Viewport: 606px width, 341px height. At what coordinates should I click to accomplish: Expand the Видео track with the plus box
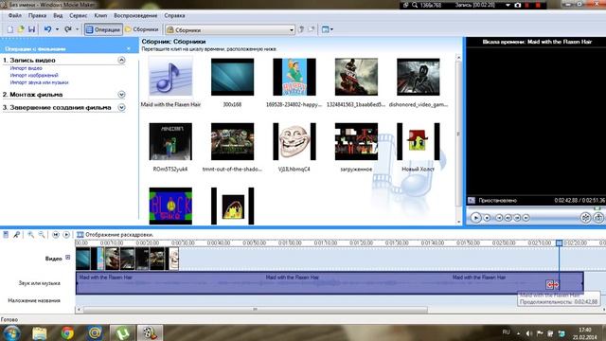coord(68,257)
